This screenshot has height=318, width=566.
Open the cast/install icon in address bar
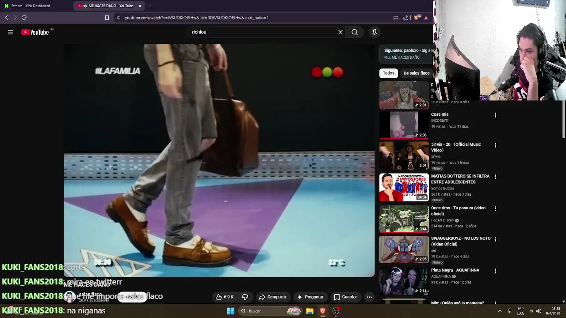[396, 18]
